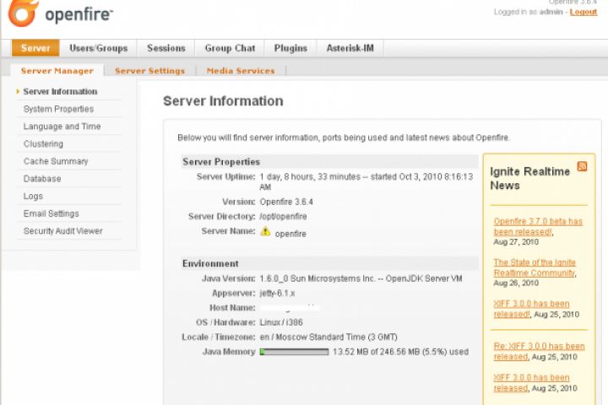Open the Database page
Image resolution: width=608 pixels, height=405 pixels.
click(42, 179)
